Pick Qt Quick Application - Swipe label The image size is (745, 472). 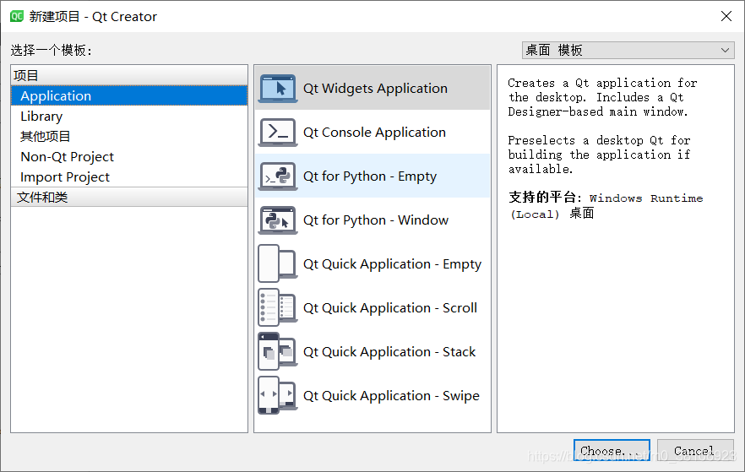tap(392, 395)
